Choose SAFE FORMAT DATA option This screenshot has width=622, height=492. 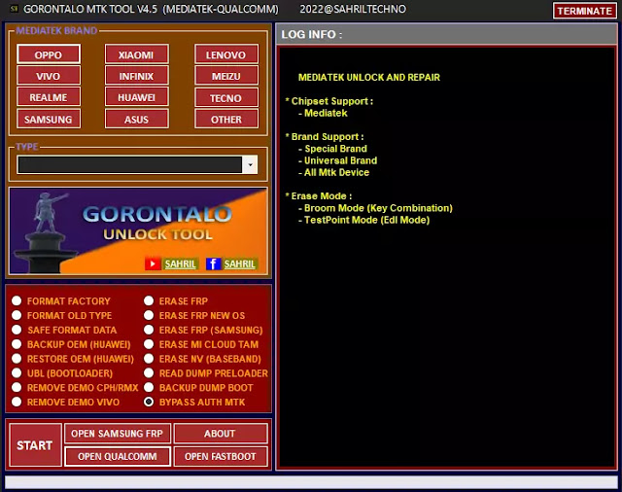pyautogui.click(x=17, y=330)
